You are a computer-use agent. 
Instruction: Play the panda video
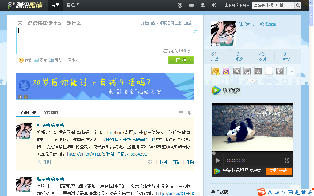point(218,160)
